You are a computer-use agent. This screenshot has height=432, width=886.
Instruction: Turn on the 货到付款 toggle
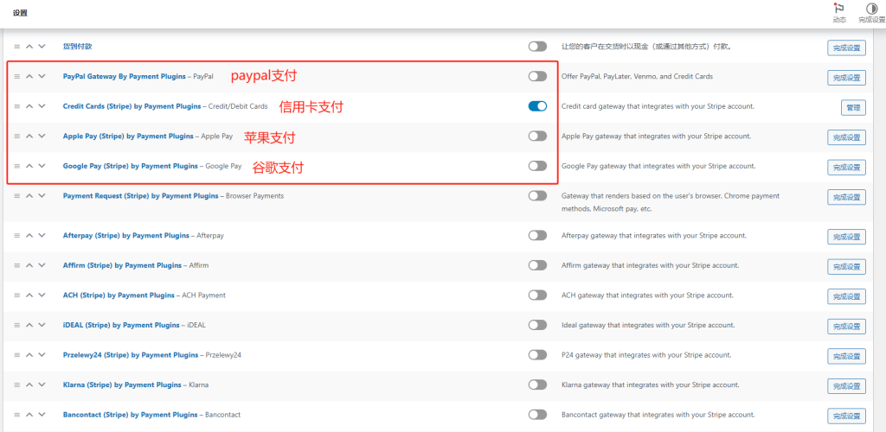click(537, 46)
